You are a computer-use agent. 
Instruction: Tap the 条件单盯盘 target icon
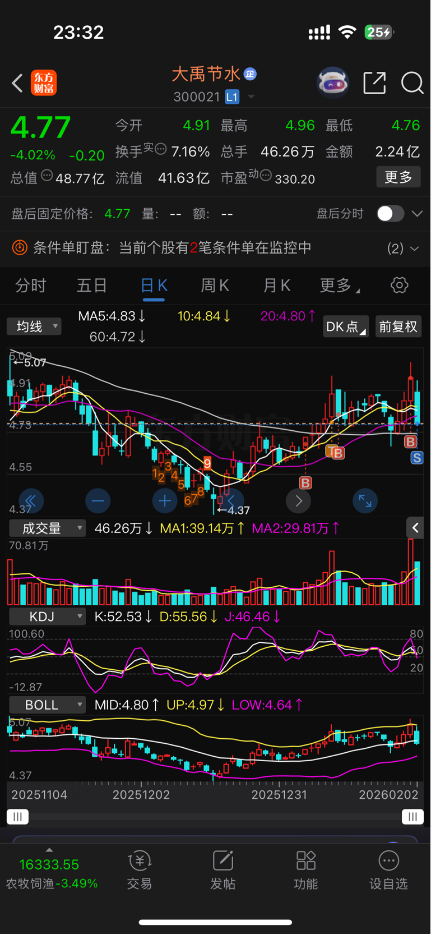pyautogui.click(x=20, y=247)
